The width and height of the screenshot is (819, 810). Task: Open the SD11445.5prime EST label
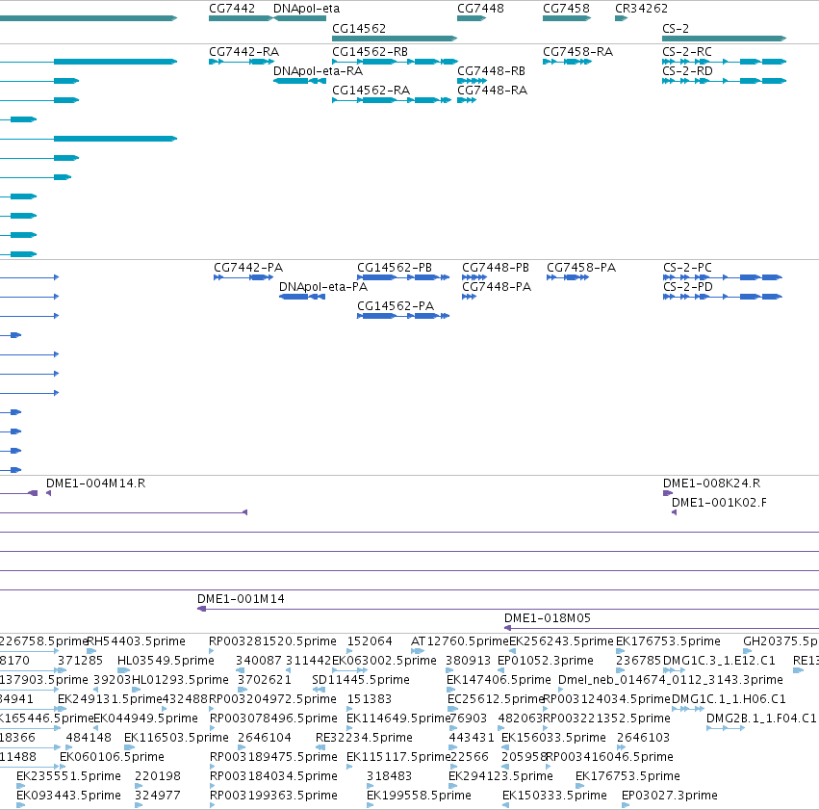click(361, 680)
